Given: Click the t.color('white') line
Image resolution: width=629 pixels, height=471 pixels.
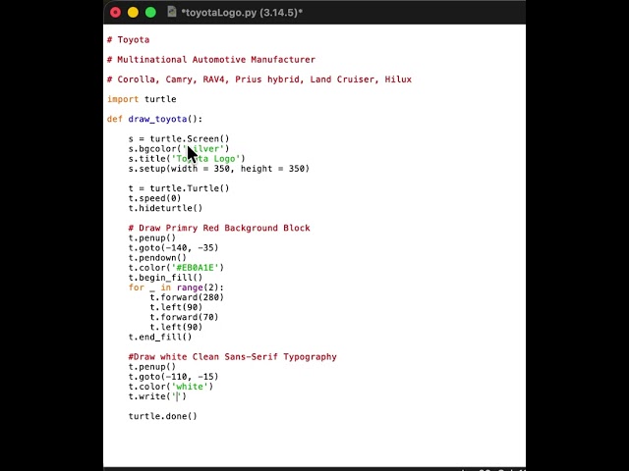Looking at the screenshot, I should point(171,387).
